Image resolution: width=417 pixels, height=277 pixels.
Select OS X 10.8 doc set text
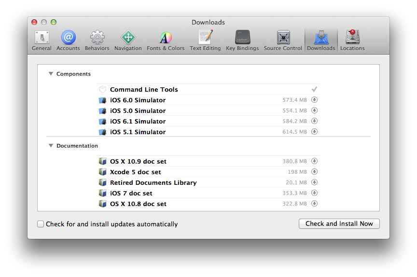click(x=139, y=204)
